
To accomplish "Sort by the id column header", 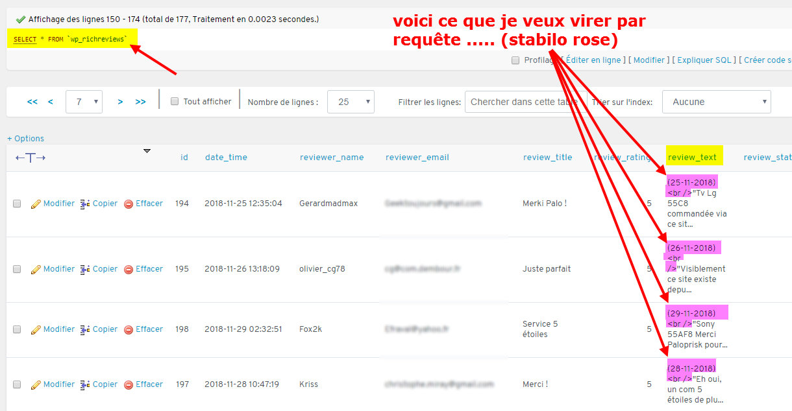I will 184,158.
